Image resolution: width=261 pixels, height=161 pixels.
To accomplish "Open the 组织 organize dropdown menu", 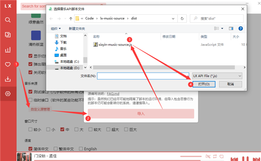I will point(56,29).
